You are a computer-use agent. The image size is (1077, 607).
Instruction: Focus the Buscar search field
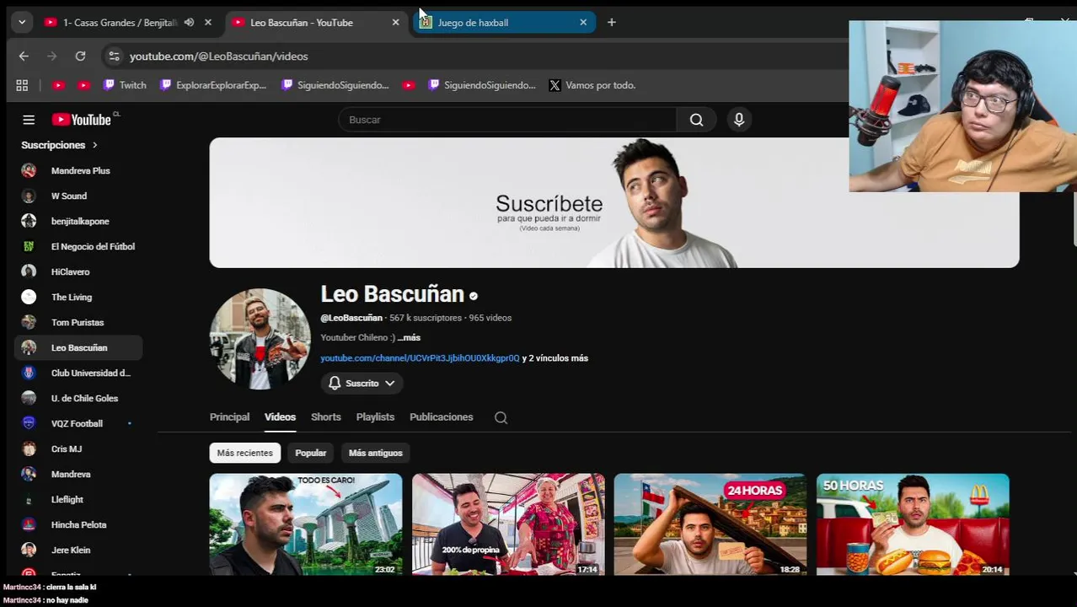507,120
